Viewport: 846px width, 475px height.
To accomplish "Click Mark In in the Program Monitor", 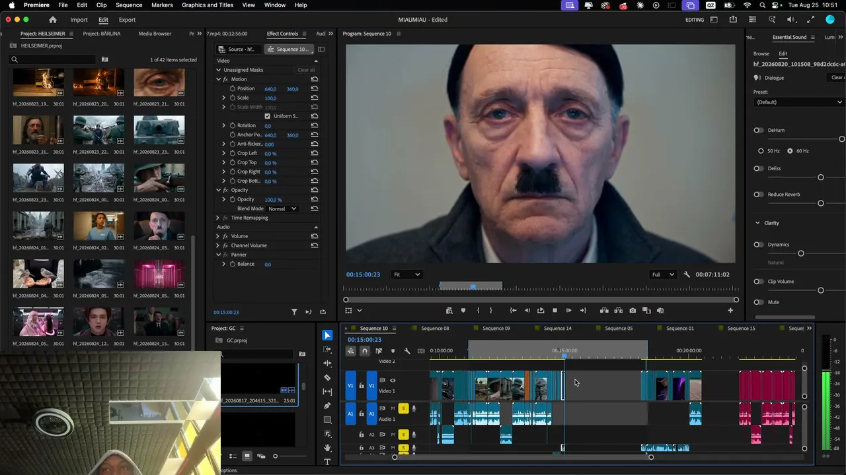I will coord(477,310).
